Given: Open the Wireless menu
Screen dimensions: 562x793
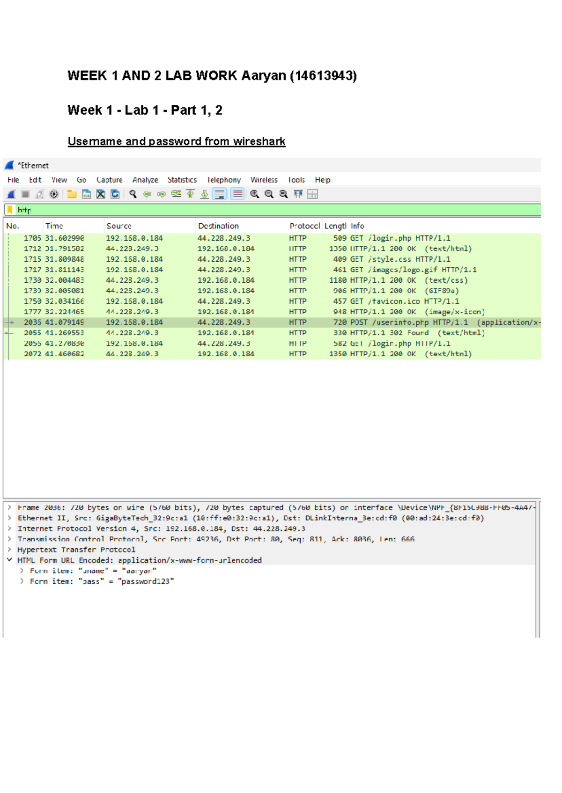Looking at the screenshot, I should coord(264,180).
